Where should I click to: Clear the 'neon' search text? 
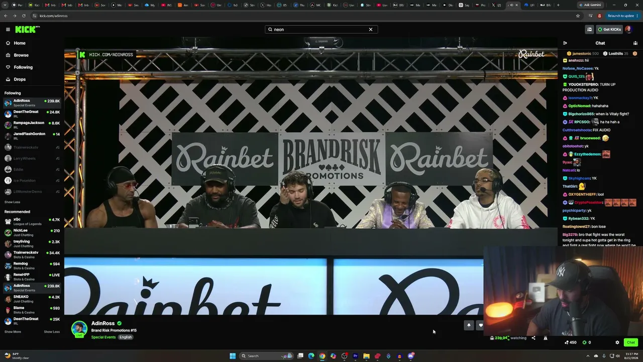click(371, 30)
